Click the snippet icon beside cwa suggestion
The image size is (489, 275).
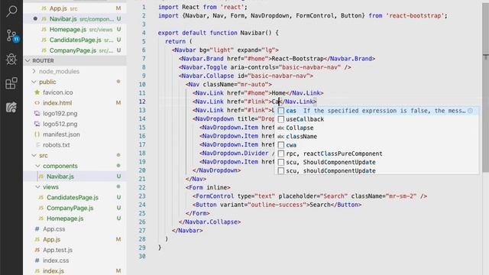click(281, 145)
